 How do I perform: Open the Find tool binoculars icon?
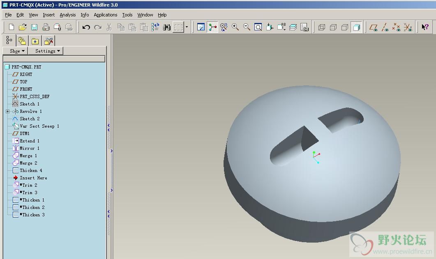click(x=167, y=27)
